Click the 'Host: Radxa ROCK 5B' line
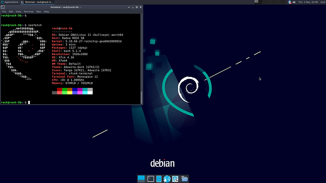This screenshot has height=183, width=326. coord(68,38)
